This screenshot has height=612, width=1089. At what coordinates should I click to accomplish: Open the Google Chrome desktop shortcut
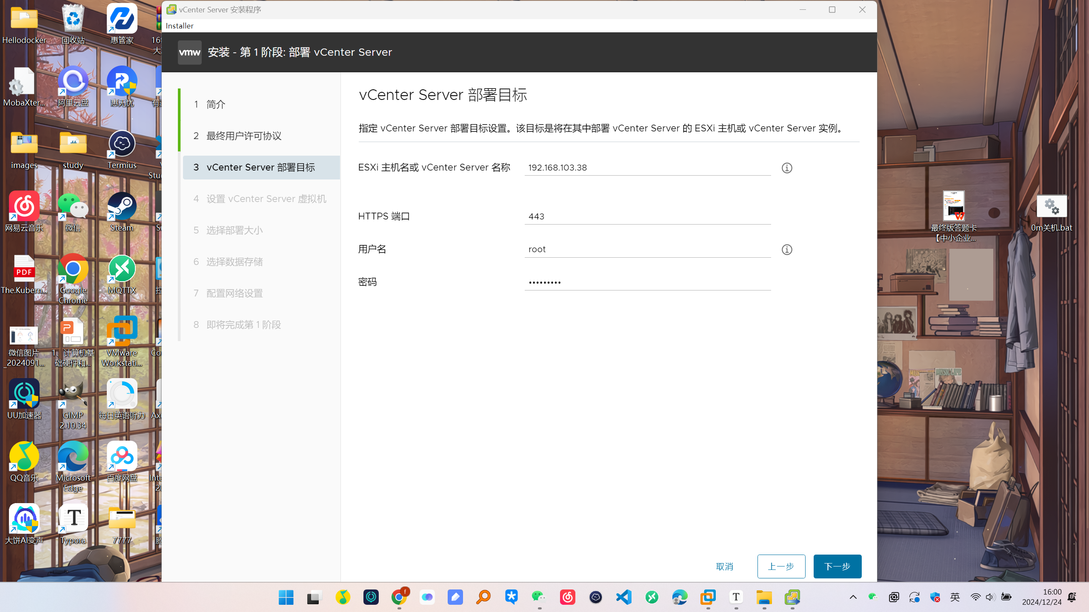pos(73,279)
